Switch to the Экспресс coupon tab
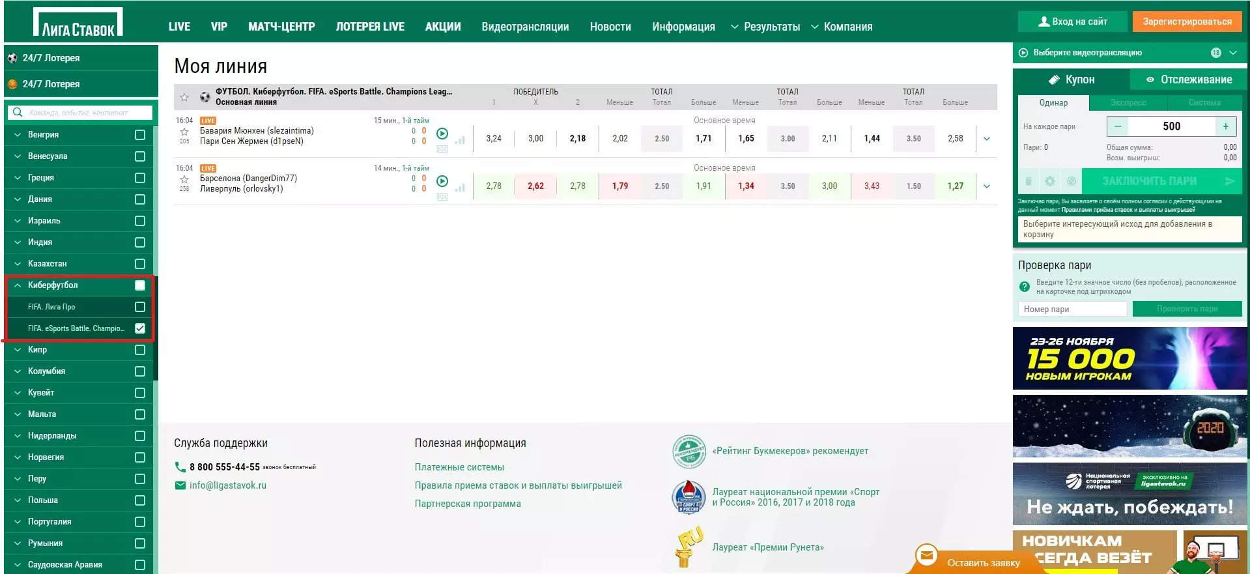 pyautogui.click(x=1128, y=103)
